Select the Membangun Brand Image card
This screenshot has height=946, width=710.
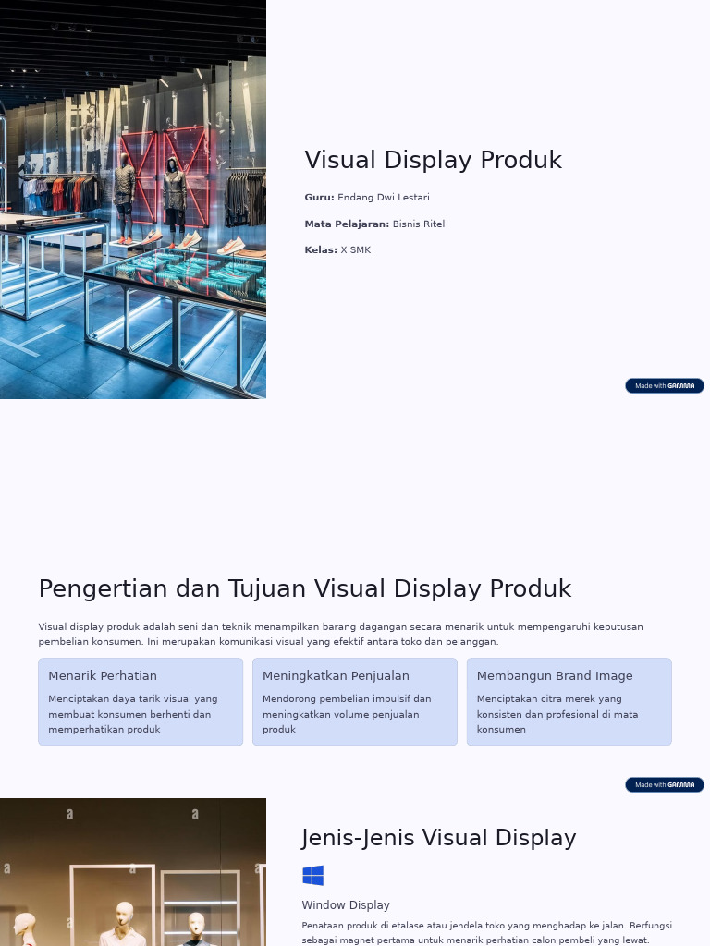[x=569, y=702]
